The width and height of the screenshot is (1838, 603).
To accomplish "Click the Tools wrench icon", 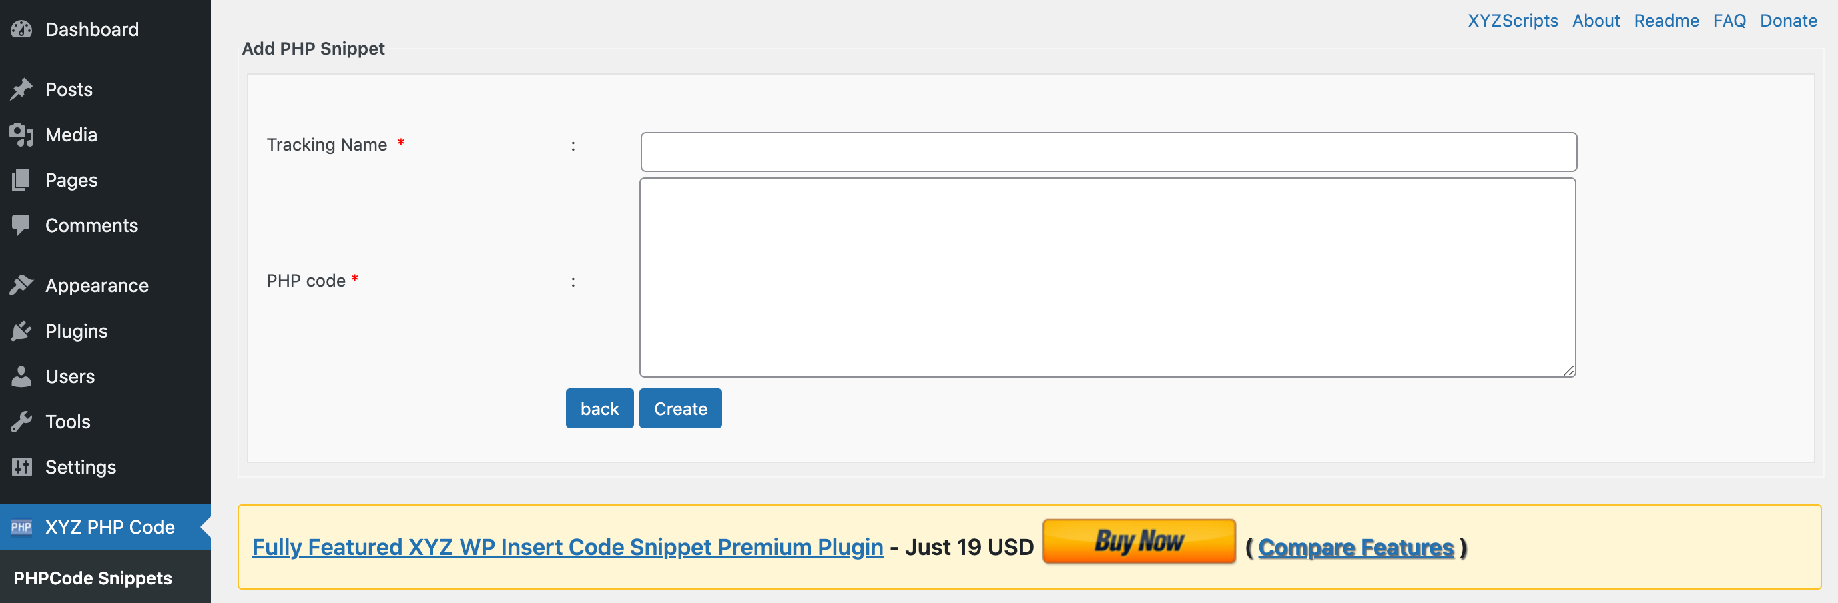I will click(21, 422).
